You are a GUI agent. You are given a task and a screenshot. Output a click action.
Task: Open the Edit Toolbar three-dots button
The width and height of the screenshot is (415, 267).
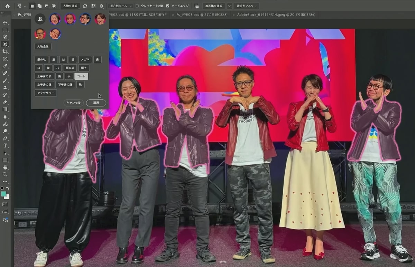coord(5,182)
